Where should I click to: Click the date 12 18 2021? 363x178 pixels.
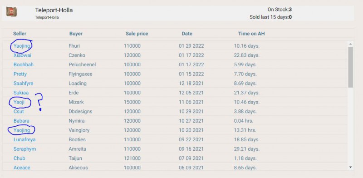point(191,83)
